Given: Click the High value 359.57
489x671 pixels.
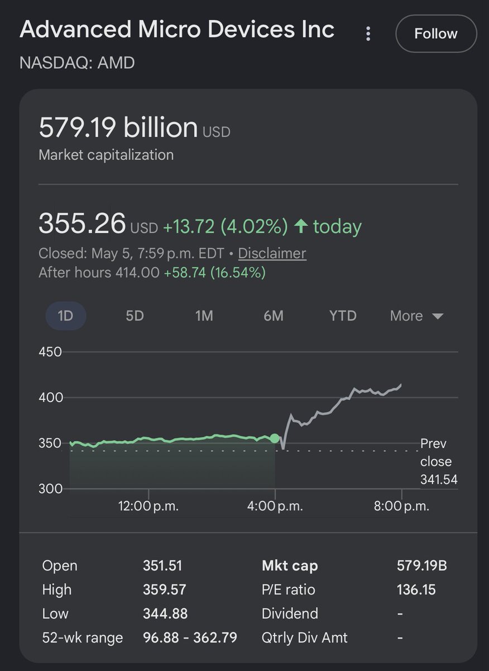Looking at the screenshot, I should pos(164,589).
